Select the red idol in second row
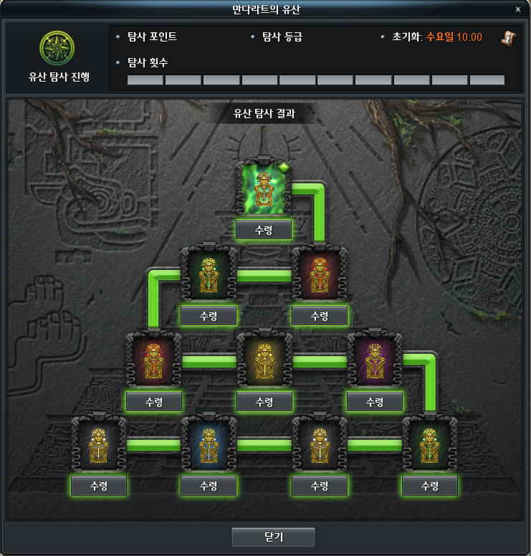 coord(319,273)
